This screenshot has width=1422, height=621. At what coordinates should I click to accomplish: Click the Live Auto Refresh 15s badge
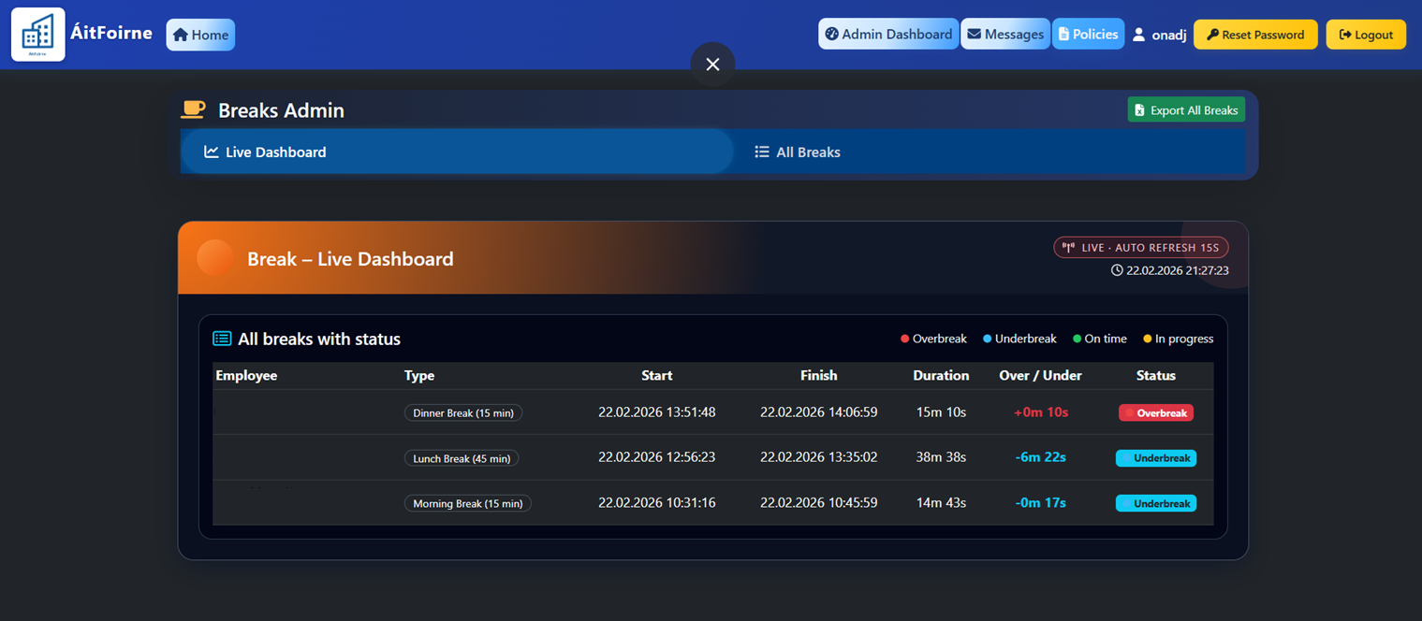pos(1140,248)
